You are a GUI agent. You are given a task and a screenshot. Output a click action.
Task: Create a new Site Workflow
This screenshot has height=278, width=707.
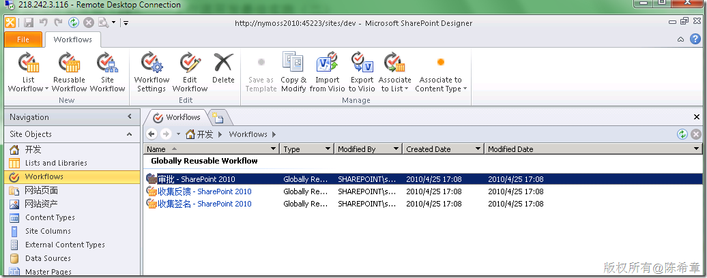click(x=107, y=72)
